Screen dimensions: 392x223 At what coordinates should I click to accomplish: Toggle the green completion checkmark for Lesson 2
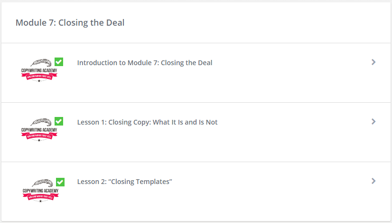point(60,182)
